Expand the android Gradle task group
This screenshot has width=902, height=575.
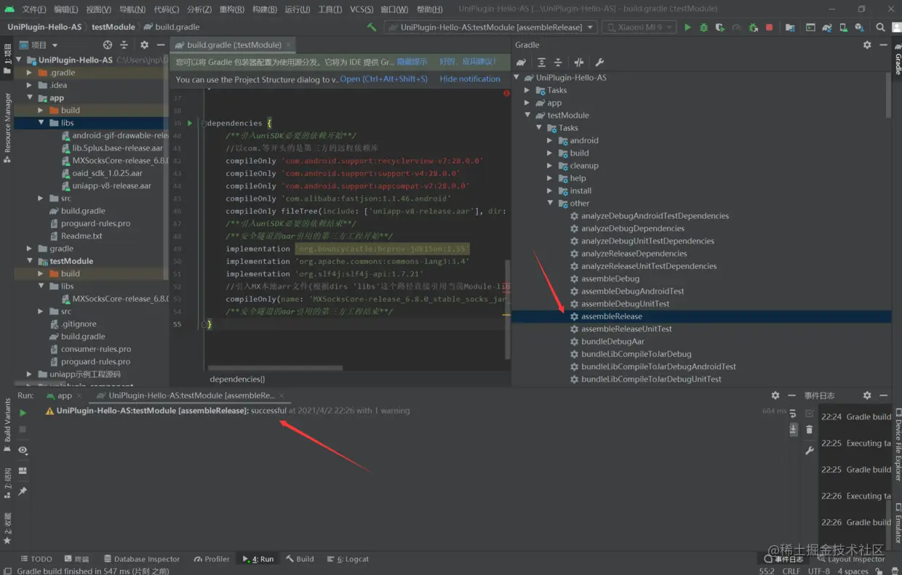coord(550,140)
